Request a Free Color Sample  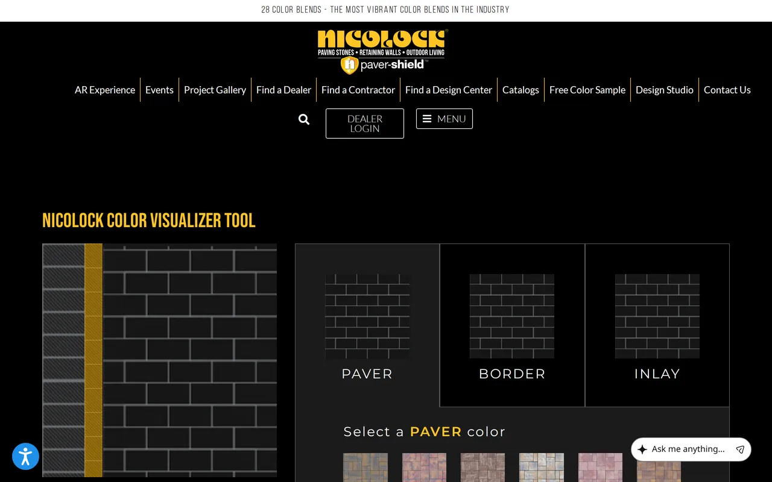pos(587,90)
